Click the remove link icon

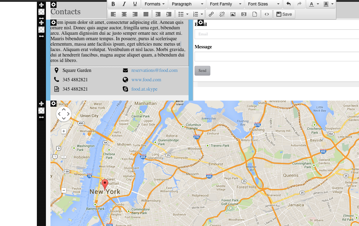[222, 14]
